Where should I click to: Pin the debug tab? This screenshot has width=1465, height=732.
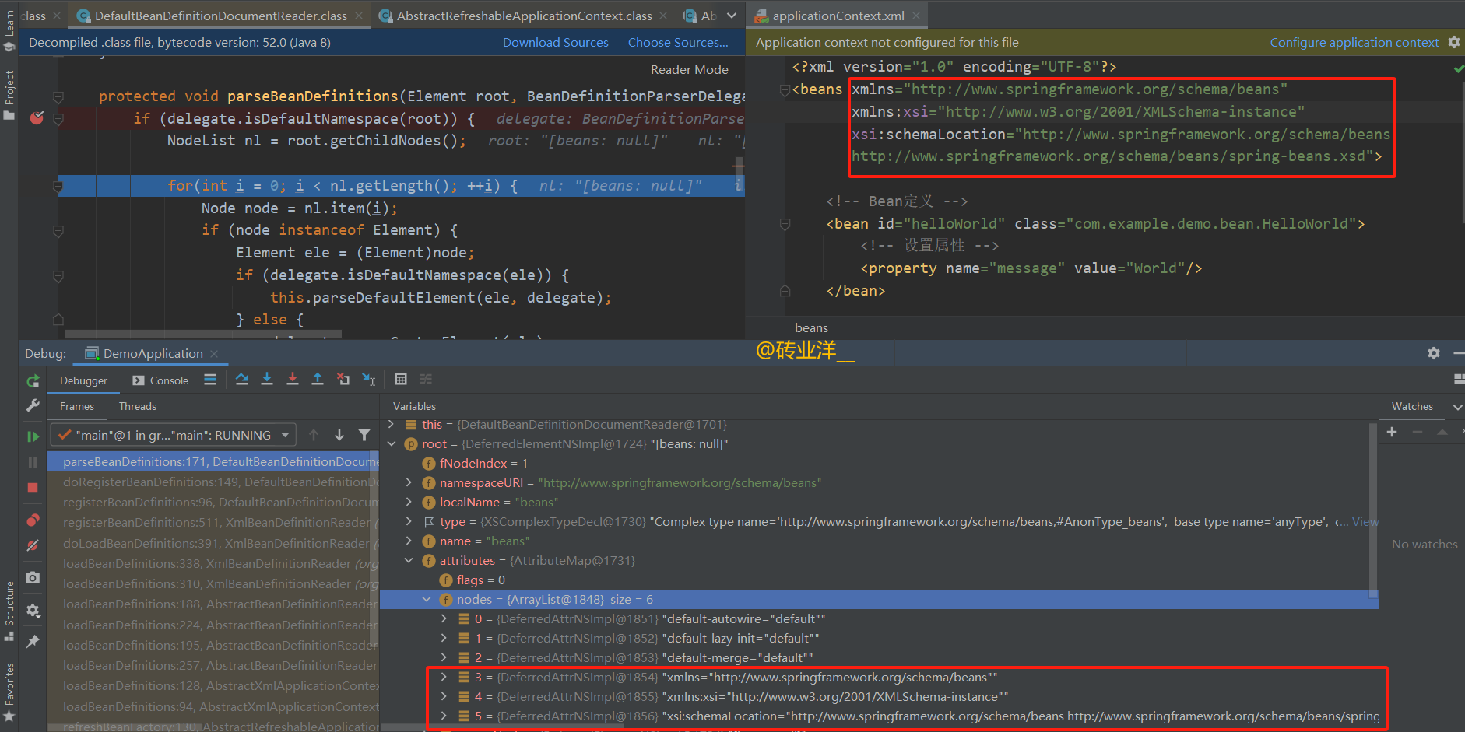[x=33, y=642]
